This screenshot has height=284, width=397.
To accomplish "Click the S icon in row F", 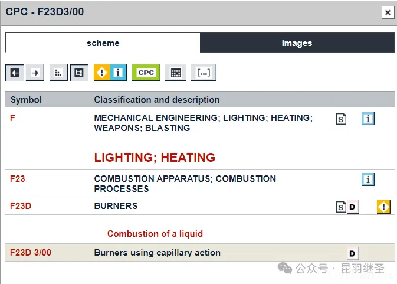I will pos(341,119).
